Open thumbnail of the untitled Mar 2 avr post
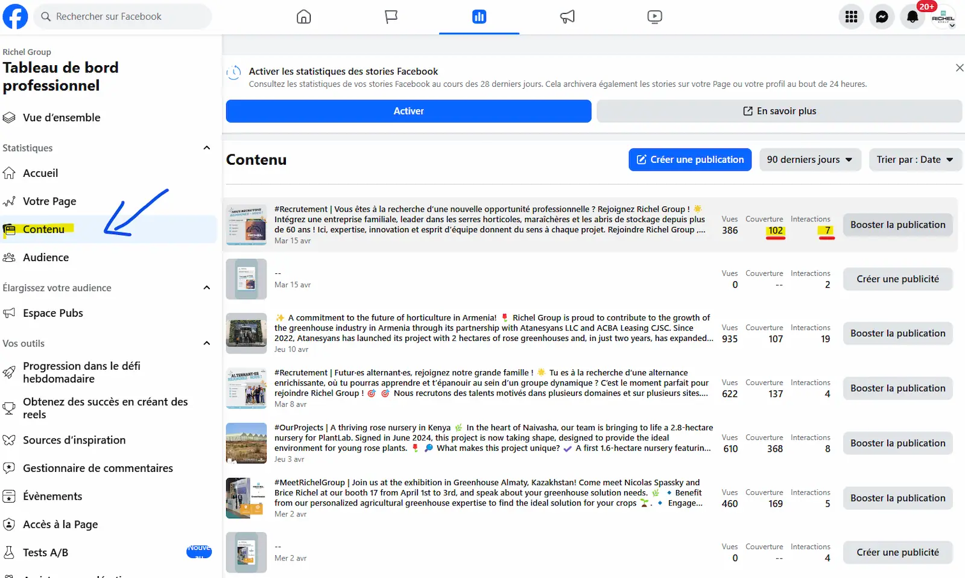965x578 pixels. pyautogui.click(x=246, y=553)
